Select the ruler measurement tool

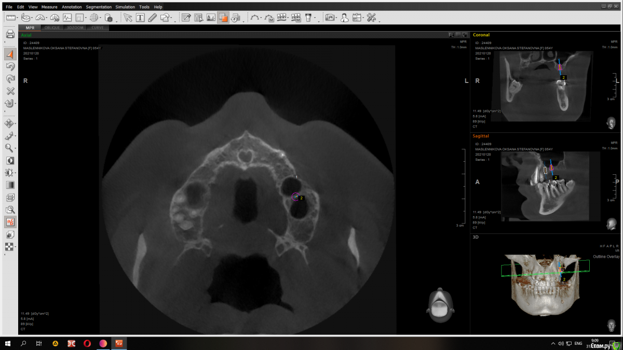click(10, 18)
